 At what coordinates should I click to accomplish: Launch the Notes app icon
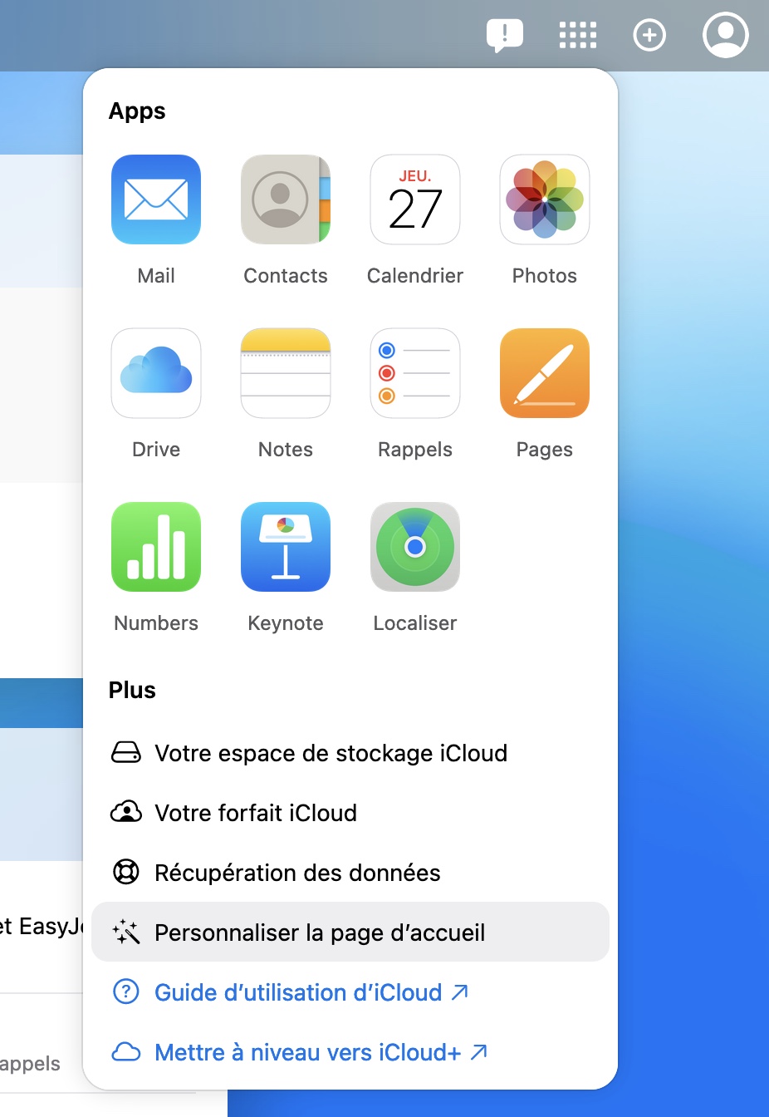286,373
